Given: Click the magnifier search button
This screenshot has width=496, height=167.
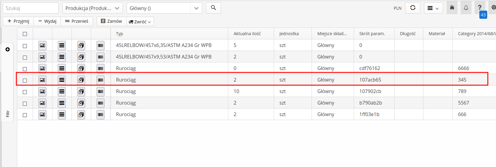Looking at the screenshot, I should click(x=213, y=8).
